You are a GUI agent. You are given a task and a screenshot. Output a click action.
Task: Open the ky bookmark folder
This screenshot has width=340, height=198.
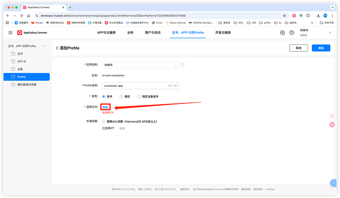[278, 23]
